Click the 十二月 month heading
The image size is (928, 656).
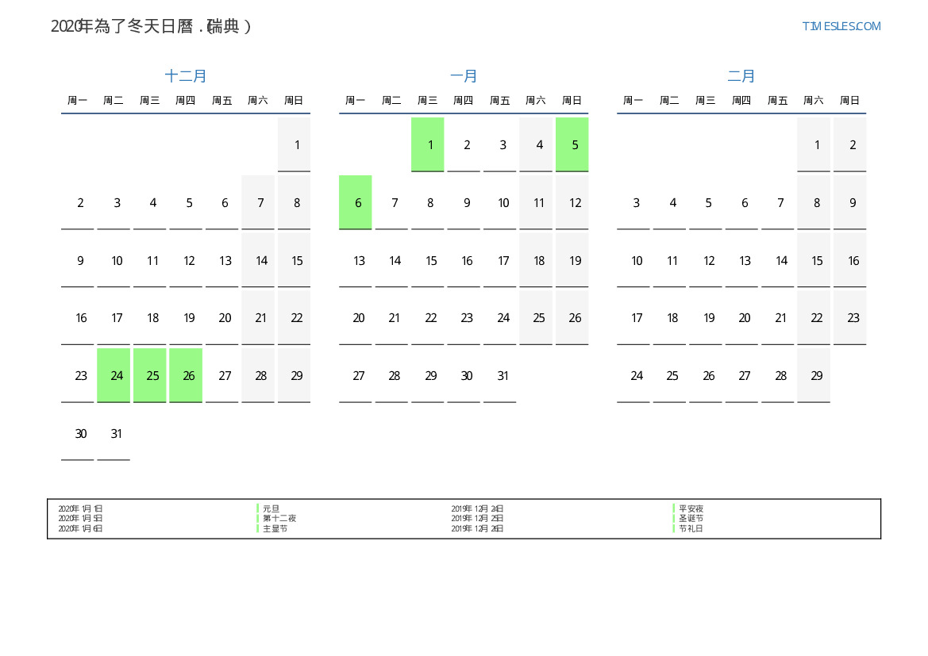186,76
